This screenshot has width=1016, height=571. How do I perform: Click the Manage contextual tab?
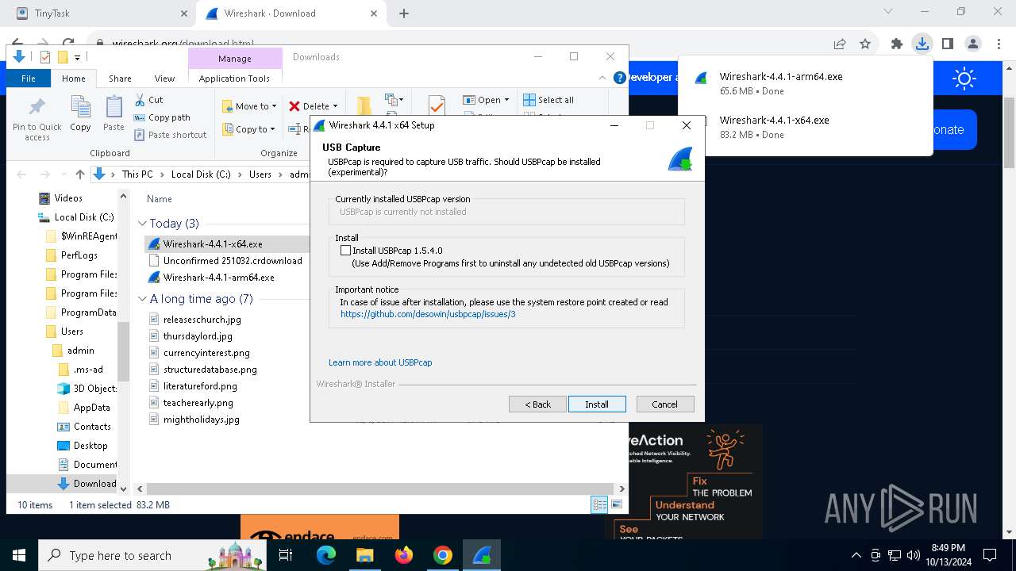tap(235, 59)
